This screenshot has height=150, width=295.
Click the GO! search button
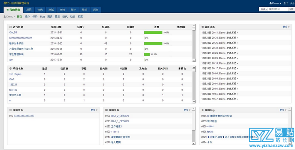(291, 9)
